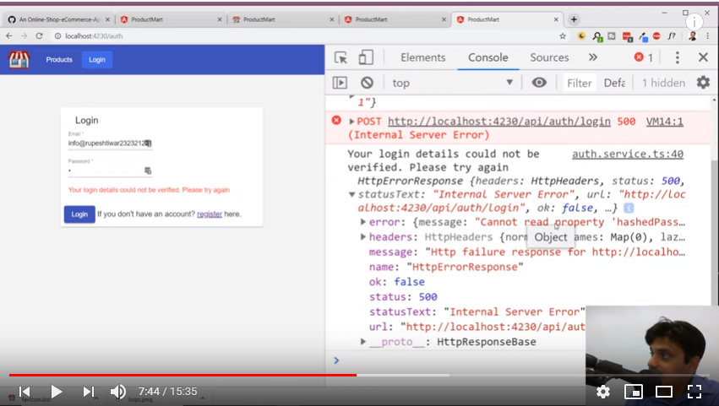Bookmark this page with star icon
This screenshot has height=406, width=719.
pos(563,36)
